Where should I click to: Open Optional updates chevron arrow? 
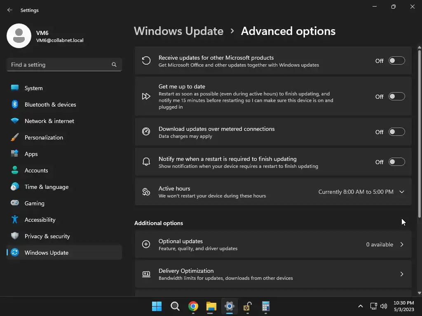click(402, 244)
